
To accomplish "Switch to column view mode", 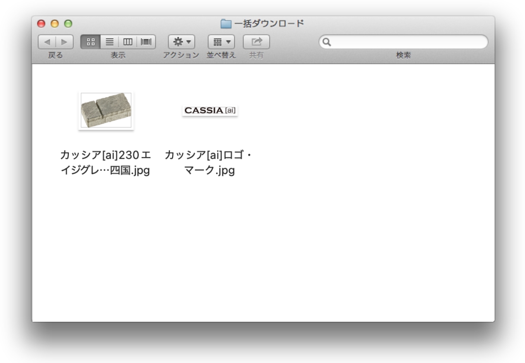I will (128, 42).
